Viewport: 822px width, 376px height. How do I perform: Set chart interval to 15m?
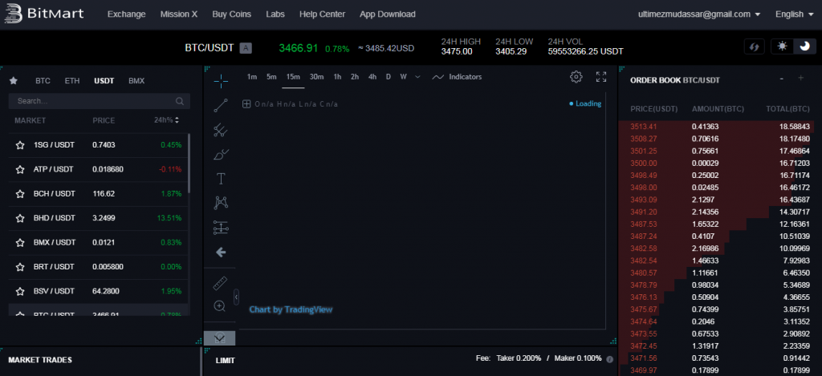pos(293,77)
